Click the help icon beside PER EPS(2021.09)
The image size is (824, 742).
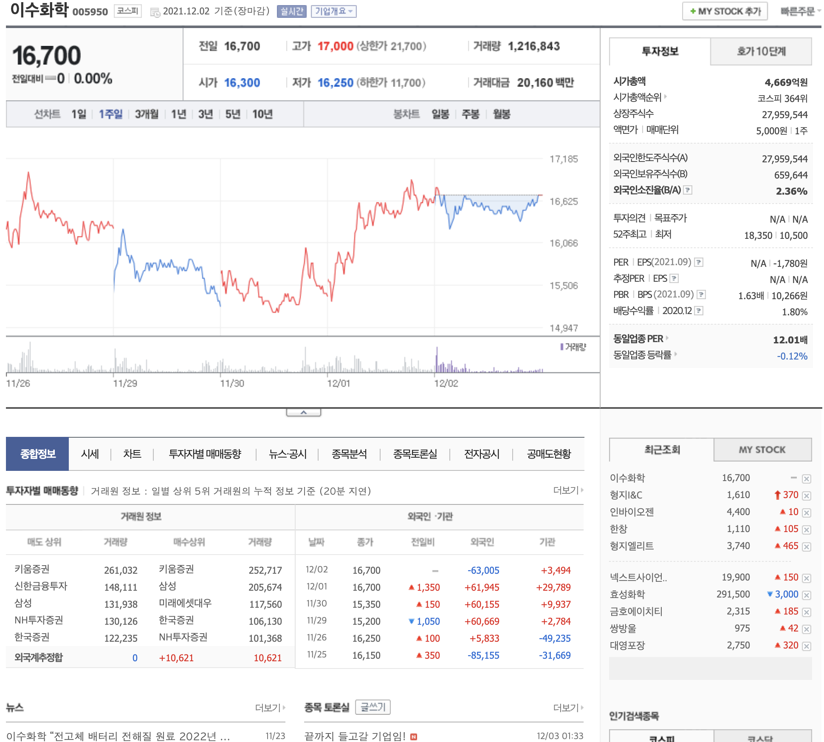[x=699, y=262]
